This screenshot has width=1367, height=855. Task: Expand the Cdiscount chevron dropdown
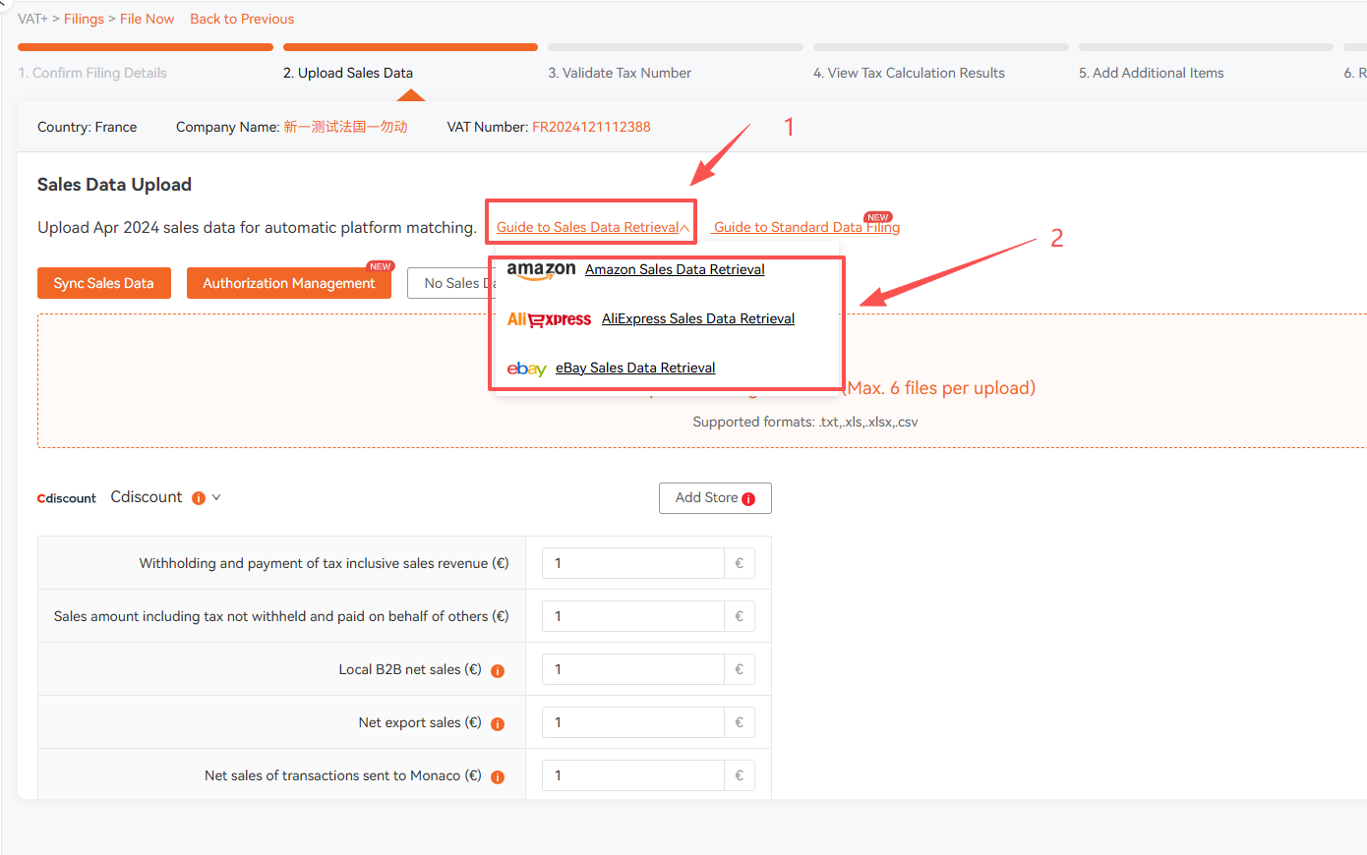pos(216,497)
